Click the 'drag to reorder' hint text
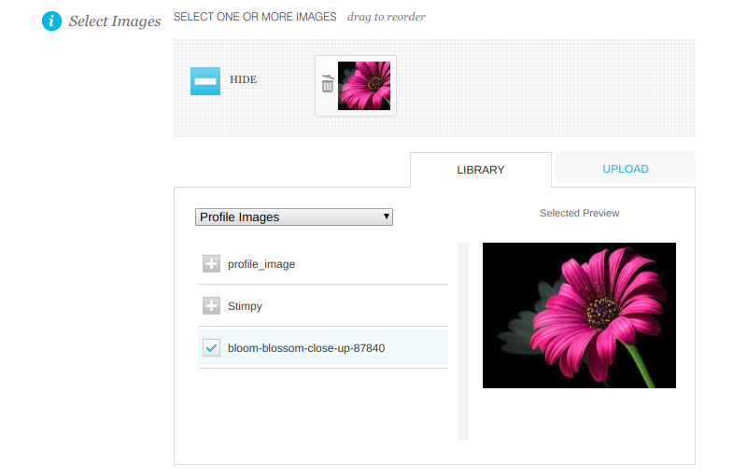 pyautogui.click(x=387, y=17)
